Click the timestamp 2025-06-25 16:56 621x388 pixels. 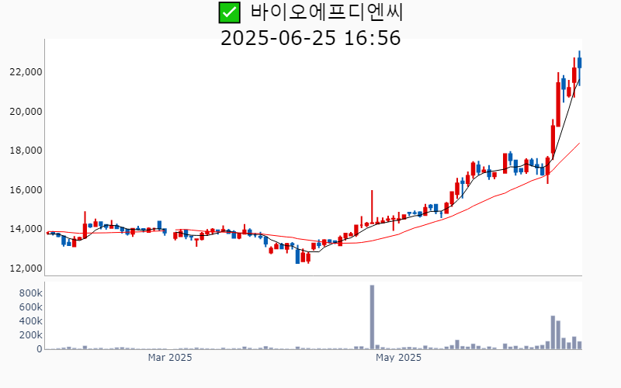tap(310, 38)
